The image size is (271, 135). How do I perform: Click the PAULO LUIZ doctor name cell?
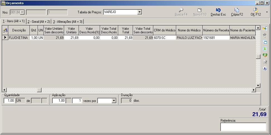[189, 37]
